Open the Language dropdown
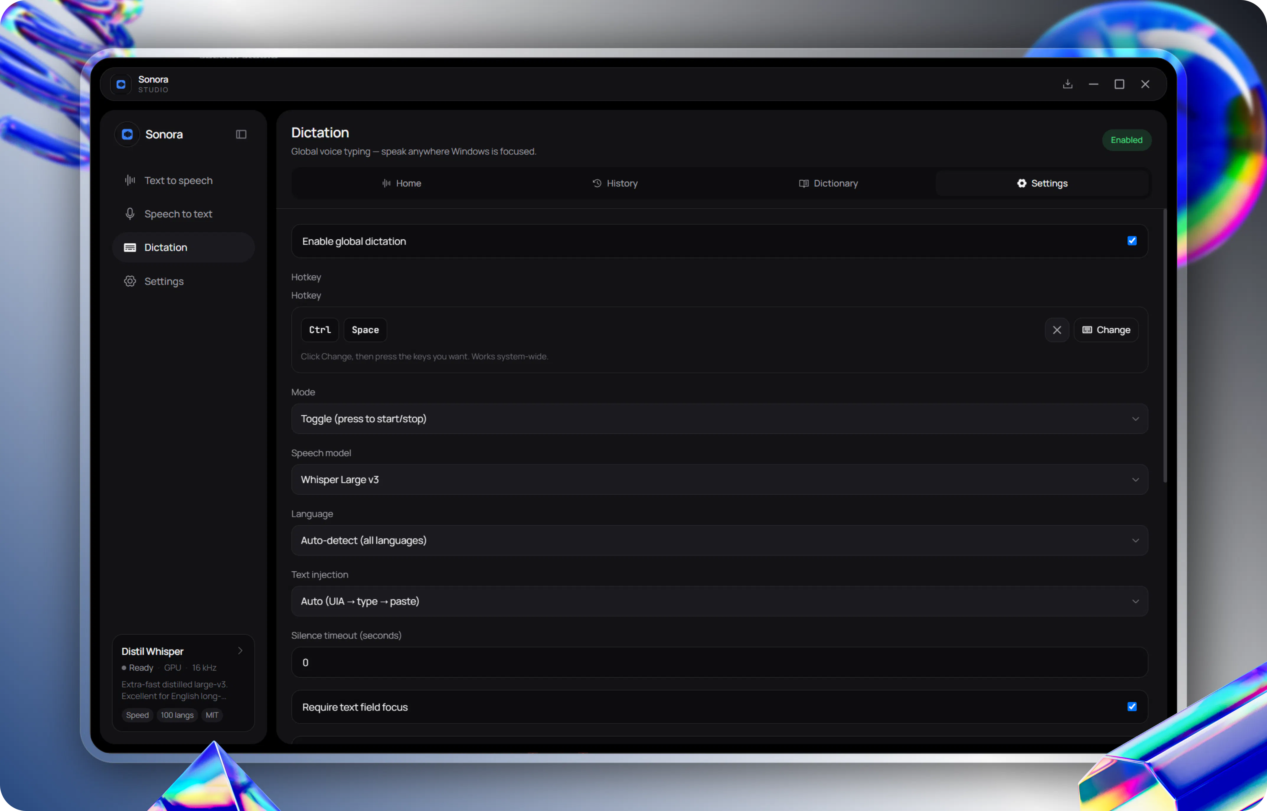The image size is (1267, 811). coord(719,540)
